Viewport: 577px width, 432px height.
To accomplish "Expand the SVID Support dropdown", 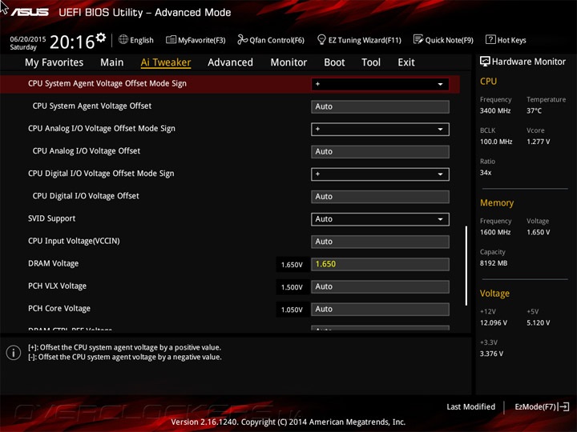I will pyautogui.click(x=380, y=219).
